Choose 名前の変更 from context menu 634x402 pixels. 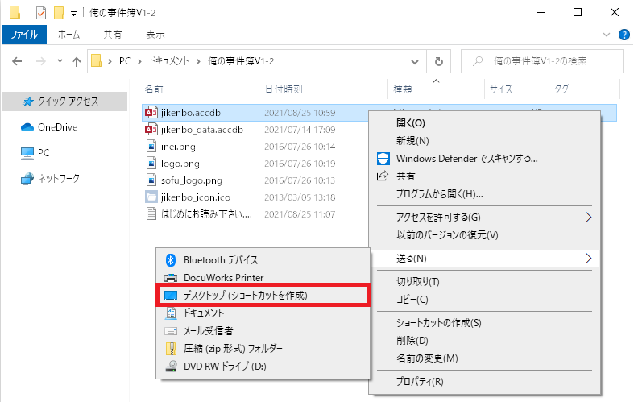pyautogui.click(x=426, y=358)
